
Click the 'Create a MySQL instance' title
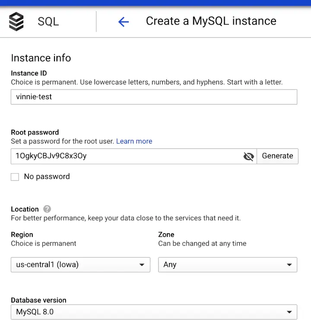(211, 21)
